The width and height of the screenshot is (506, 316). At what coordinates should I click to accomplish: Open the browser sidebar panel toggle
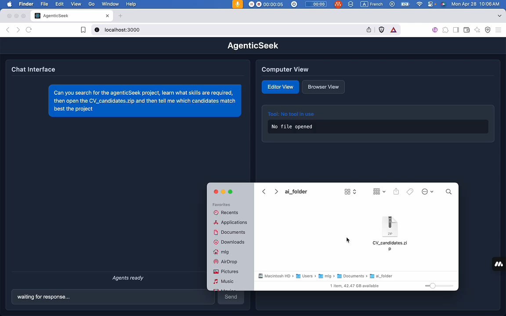(456, 30)
